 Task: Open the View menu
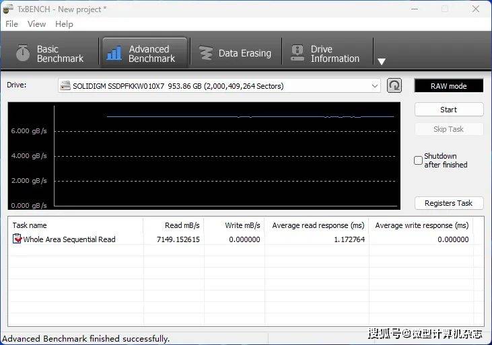tap(36, 24)
